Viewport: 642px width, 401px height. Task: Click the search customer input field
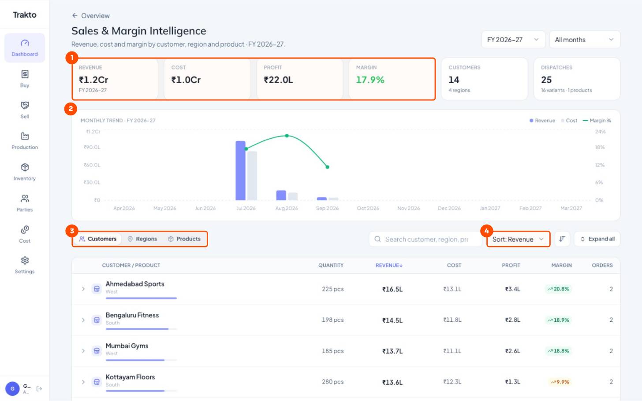[426, 239]
